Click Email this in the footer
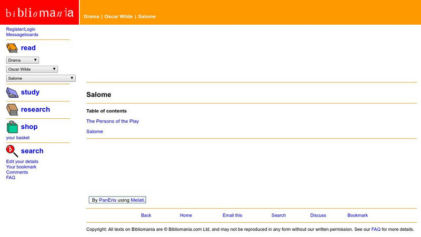Viewport: 421px width, 237px height. coord(232,215)
